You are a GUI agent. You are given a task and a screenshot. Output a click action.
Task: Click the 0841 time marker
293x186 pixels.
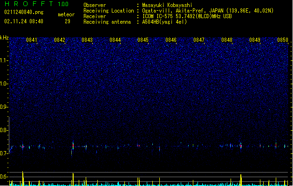[x=32, y=40]
